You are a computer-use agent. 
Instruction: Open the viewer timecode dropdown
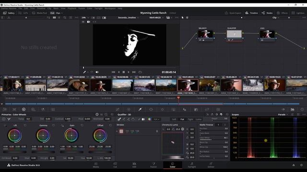pyautogui.click(x=156, y=18)
